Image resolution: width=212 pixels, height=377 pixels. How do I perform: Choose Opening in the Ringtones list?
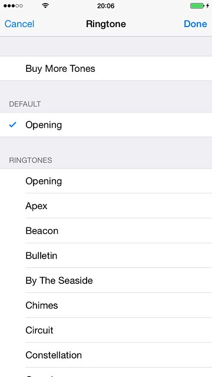coord(106,181)
